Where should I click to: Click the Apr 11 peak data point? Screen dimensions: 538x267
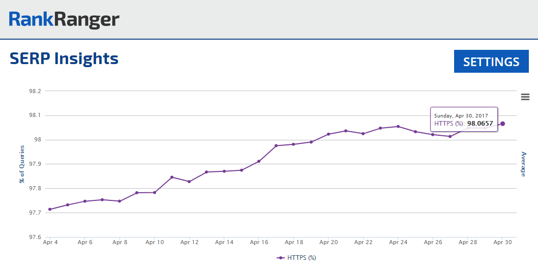pos(172,177)
